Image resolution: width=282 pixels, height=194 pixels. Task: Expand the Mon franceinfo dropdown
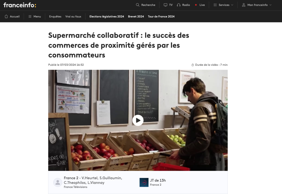pos(257,5)
